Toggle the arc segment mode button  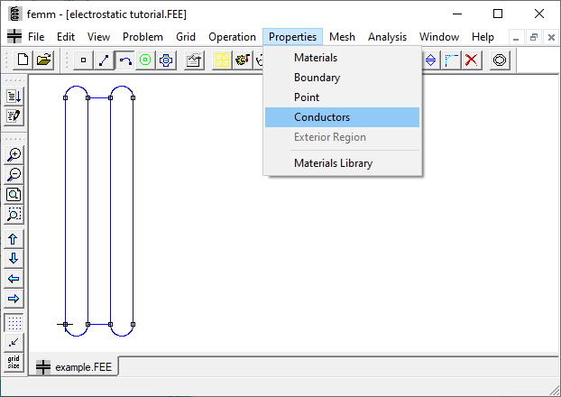pyautogui.click(x=124, y=60)
